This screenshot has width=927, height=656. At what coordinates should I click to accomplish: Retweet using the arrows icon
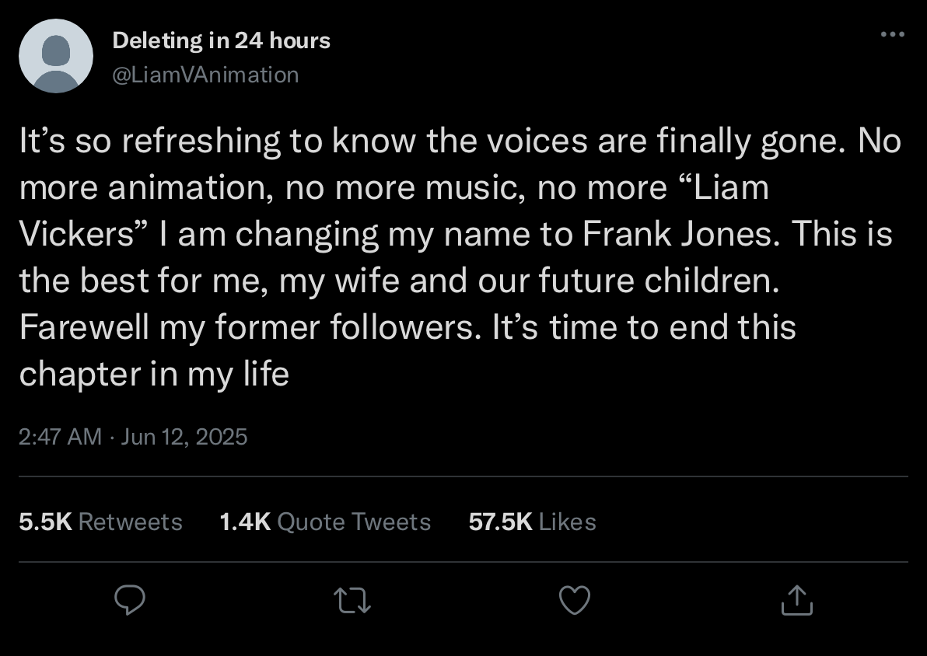pyautogui.click(x=352, y=601)
